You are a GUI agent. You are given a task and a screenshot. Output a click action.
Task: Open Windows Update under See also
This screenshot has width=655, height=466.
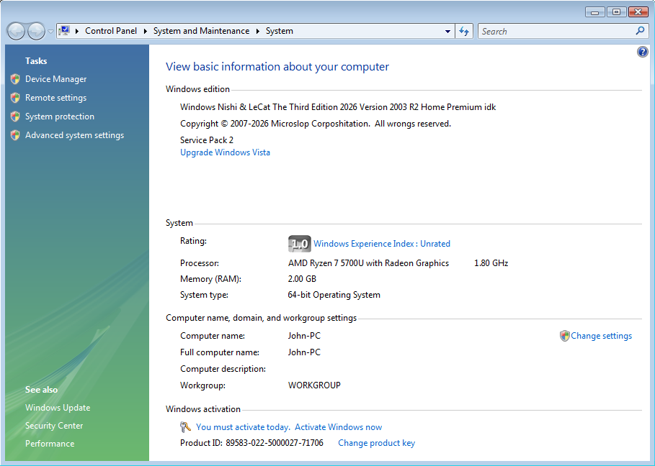click(x=58, y=408)
